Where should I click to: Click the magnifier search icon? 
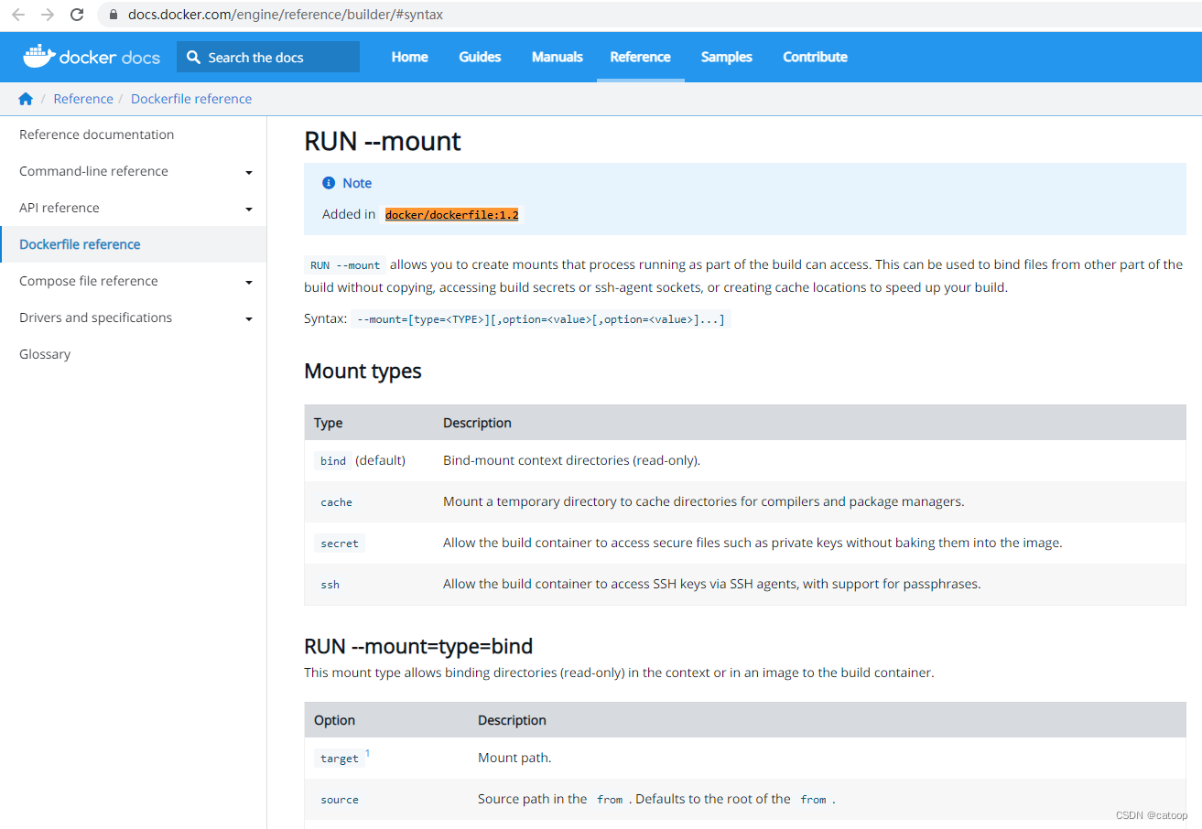(x=193, y=57)
